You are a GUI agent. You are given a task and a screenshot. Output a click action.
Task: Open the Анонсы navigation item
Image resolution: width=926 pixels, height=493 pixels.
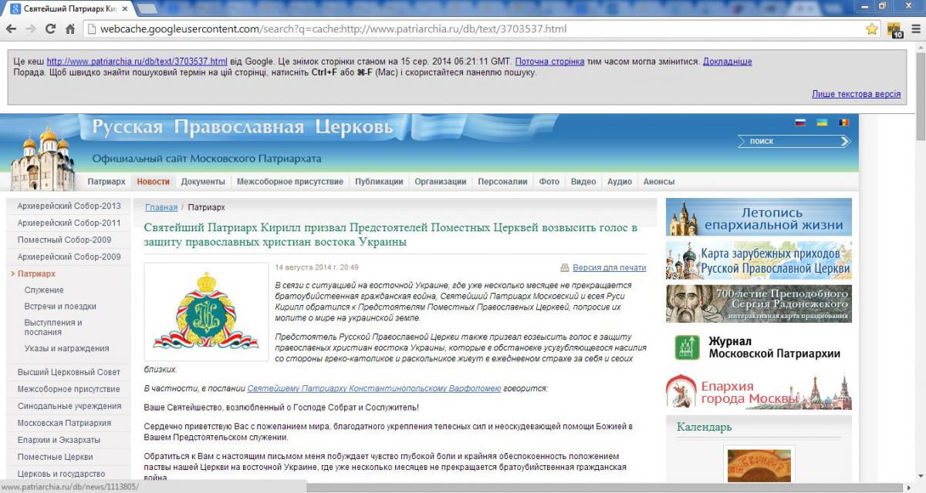click(659, 182)
